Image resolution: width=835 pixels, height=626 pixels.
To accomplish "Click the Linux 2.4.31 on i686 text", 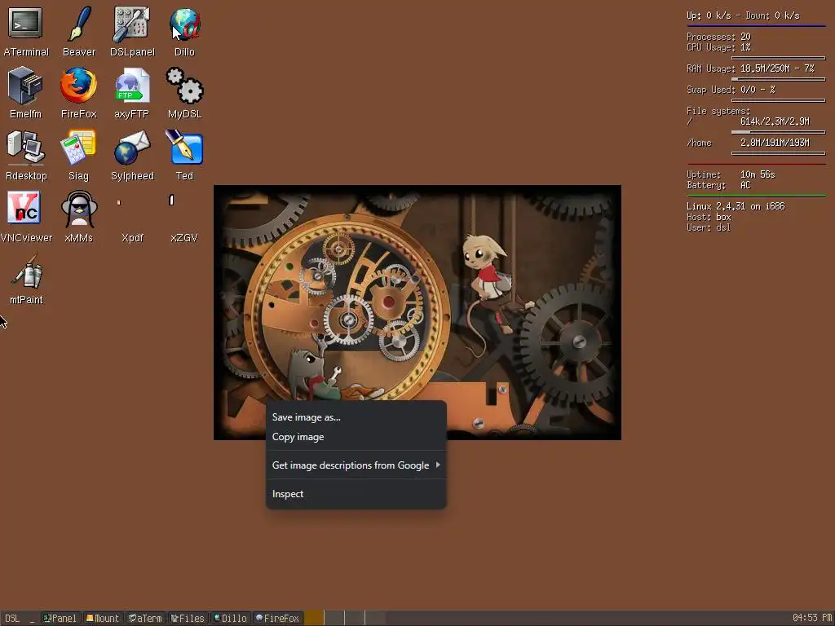I will (x=736, y=206).
